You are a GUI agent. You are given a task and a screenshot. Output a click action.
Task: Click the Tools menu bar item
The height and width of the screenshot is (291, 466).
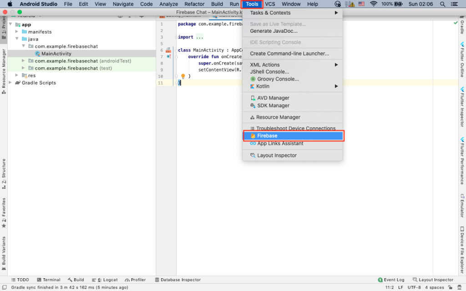click(252, 4)
